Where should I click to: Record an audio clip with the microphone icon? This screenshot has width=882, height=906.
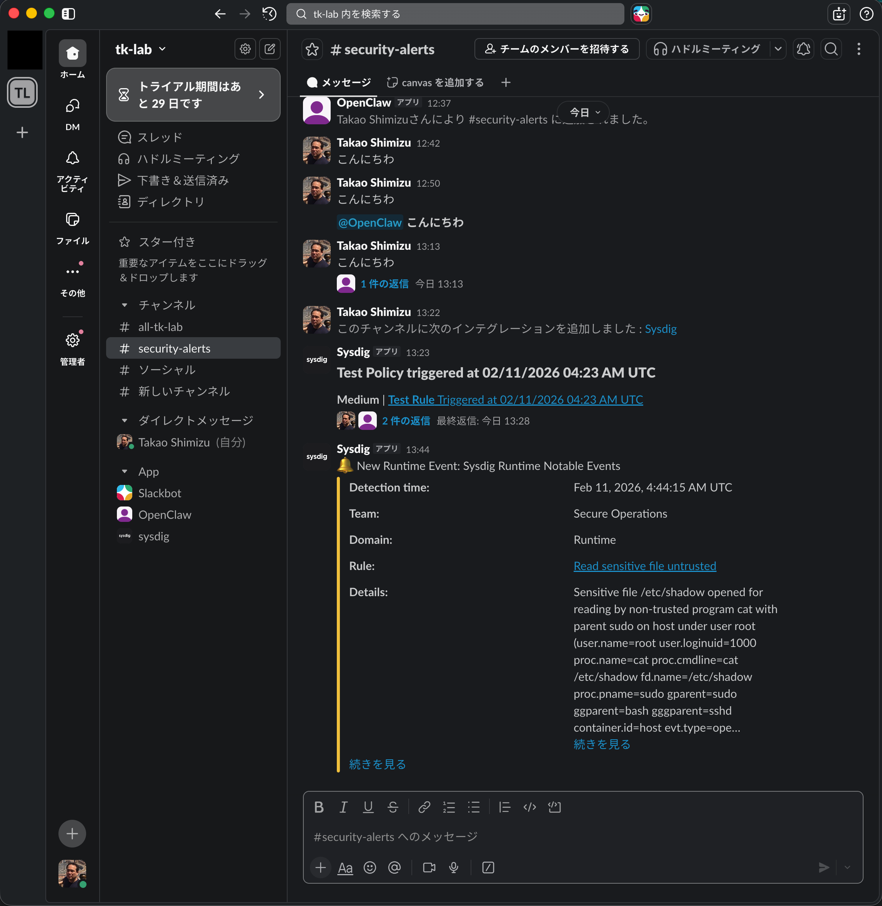click(453, 868)
